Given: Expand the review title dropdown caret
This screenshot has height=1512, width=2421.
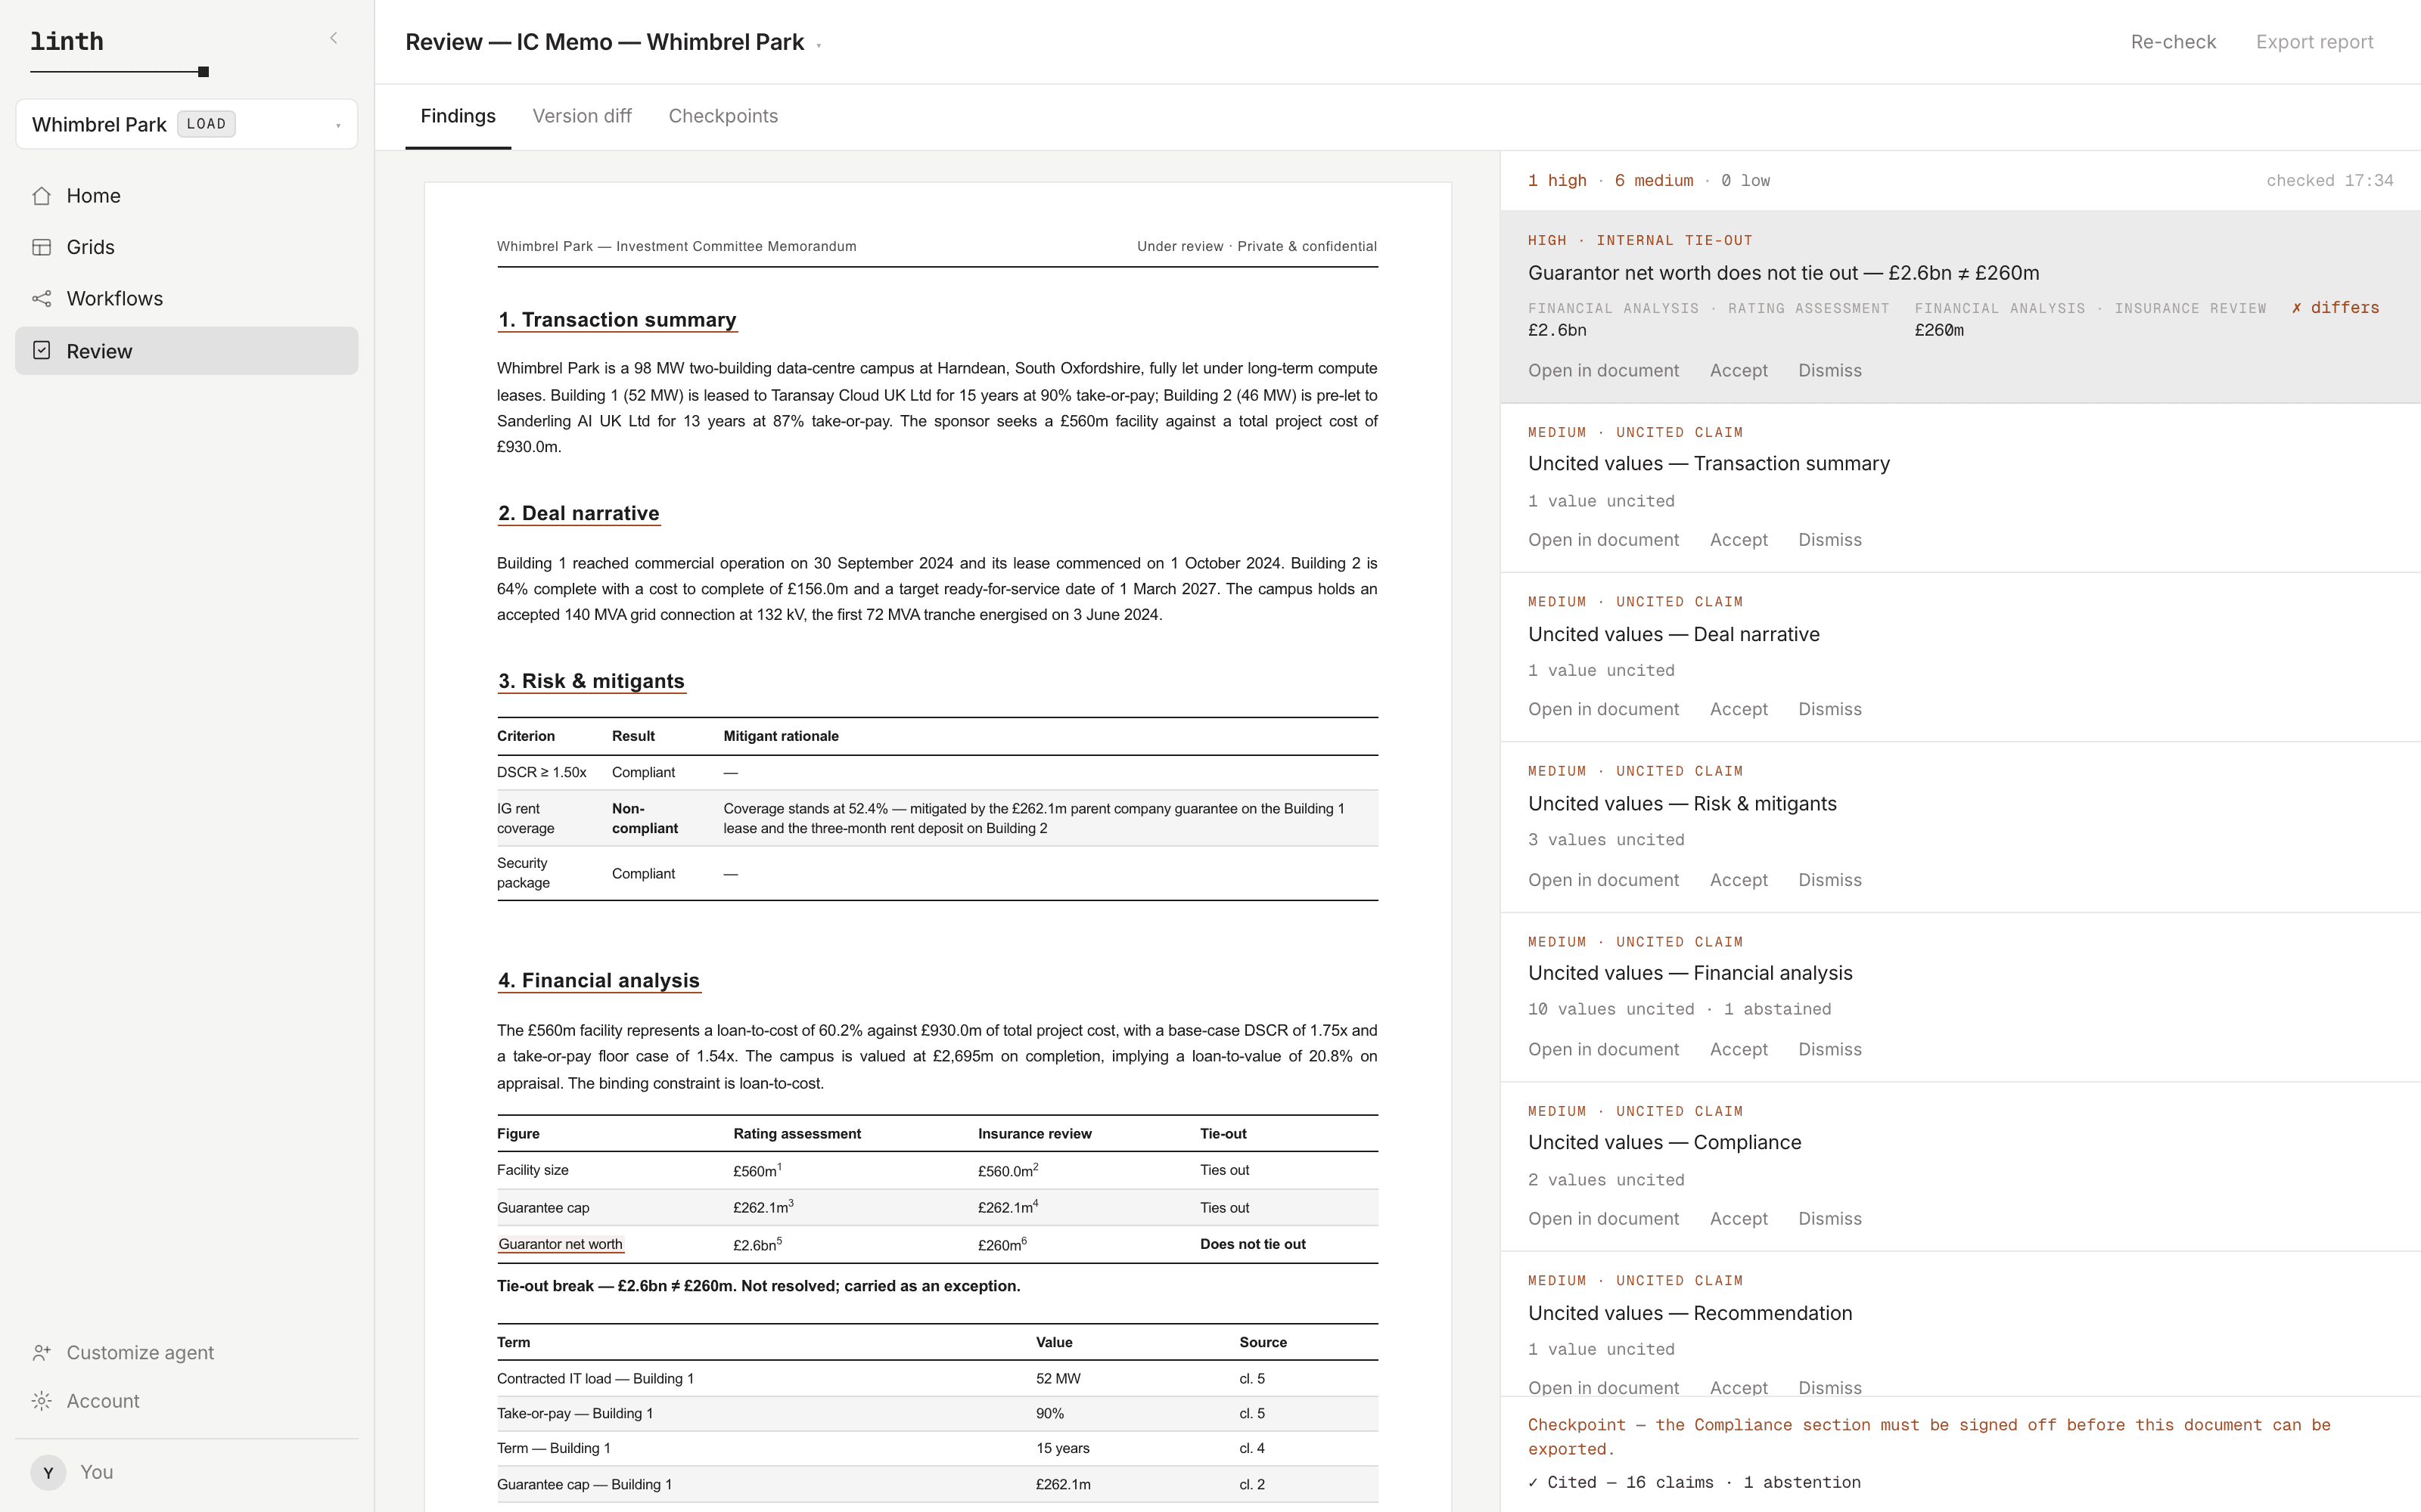Looking at the screenshot, I should (x=819, y=45).
